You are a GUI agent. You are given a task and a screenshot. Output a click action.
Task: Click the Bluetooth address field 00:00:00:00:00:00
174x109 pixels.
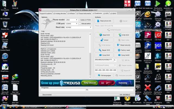click(105, 70)
